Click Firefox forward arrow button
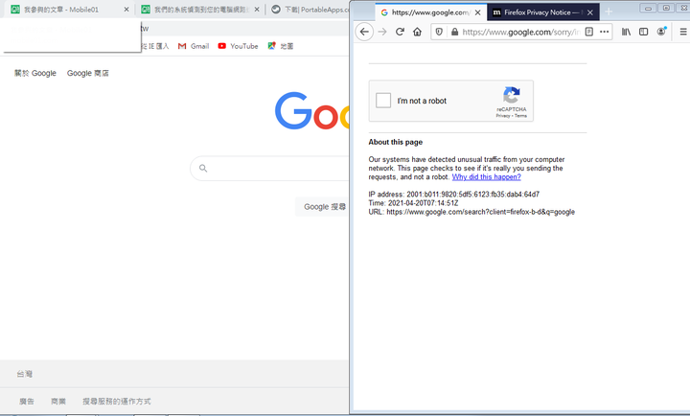 coord(382,32)
